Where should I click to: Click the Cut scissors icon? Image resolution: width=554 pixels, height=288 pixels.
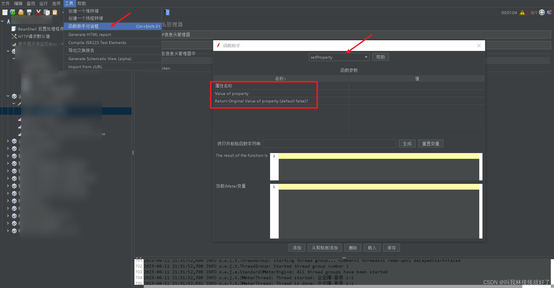coord(38,12)
